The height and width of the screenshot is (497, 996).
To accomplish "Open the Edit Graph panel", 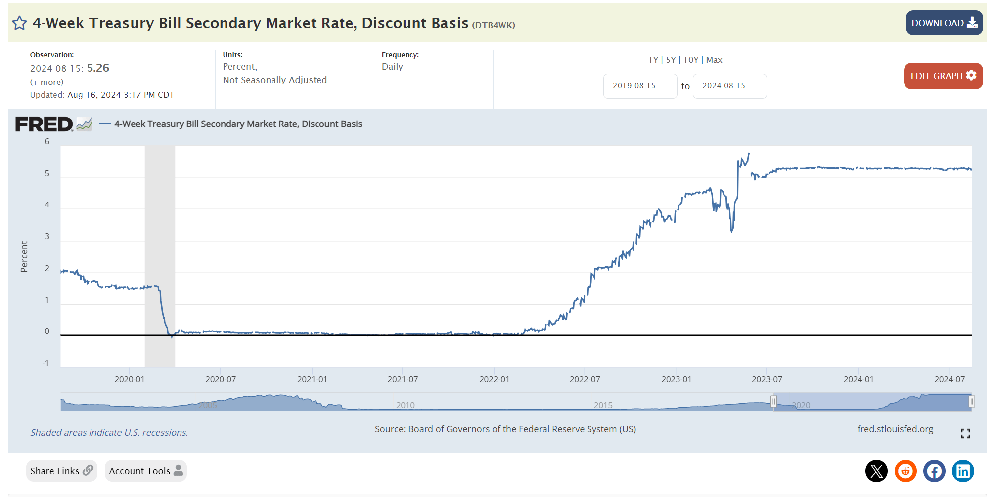I will point(943,76).
